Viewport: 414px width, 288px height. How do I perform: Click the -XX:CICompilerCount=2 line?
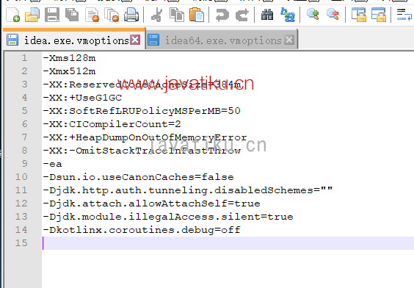(x=112, y=124)
